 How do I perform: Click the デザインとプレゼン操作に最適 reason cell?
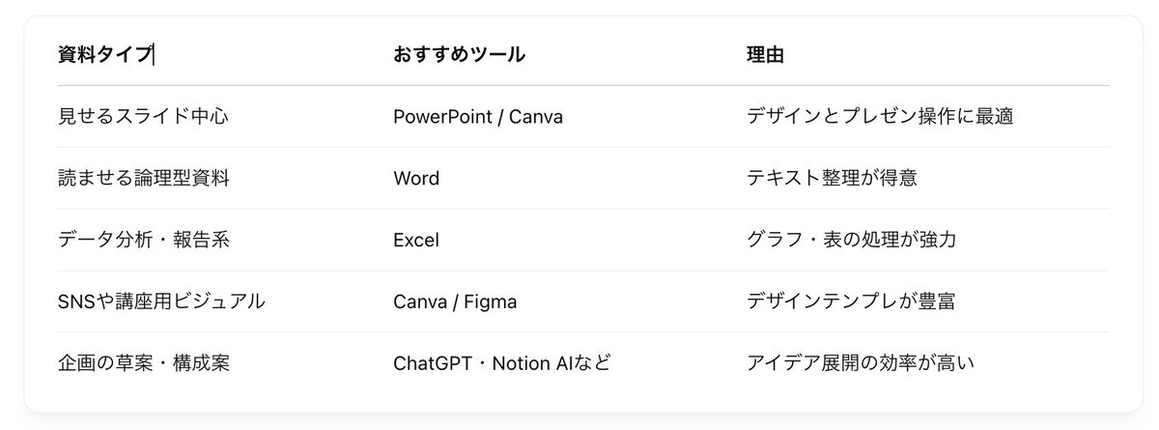879,117
